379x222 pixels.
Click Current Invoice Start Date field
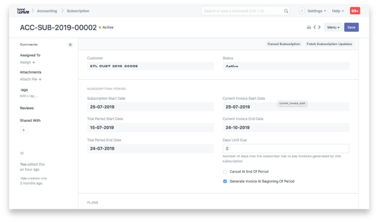pyautogui.click(x=286, y=107)
